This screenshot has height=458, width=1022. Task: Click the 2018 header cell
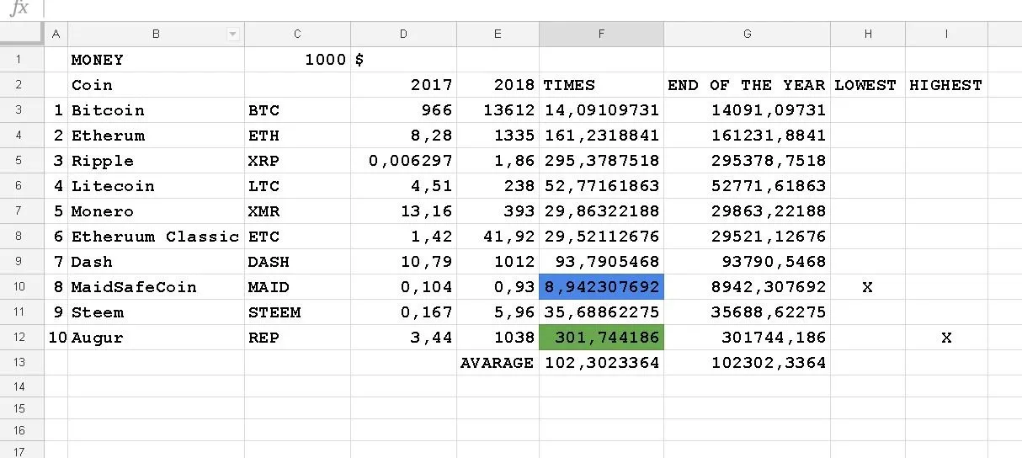click(498, 85)
